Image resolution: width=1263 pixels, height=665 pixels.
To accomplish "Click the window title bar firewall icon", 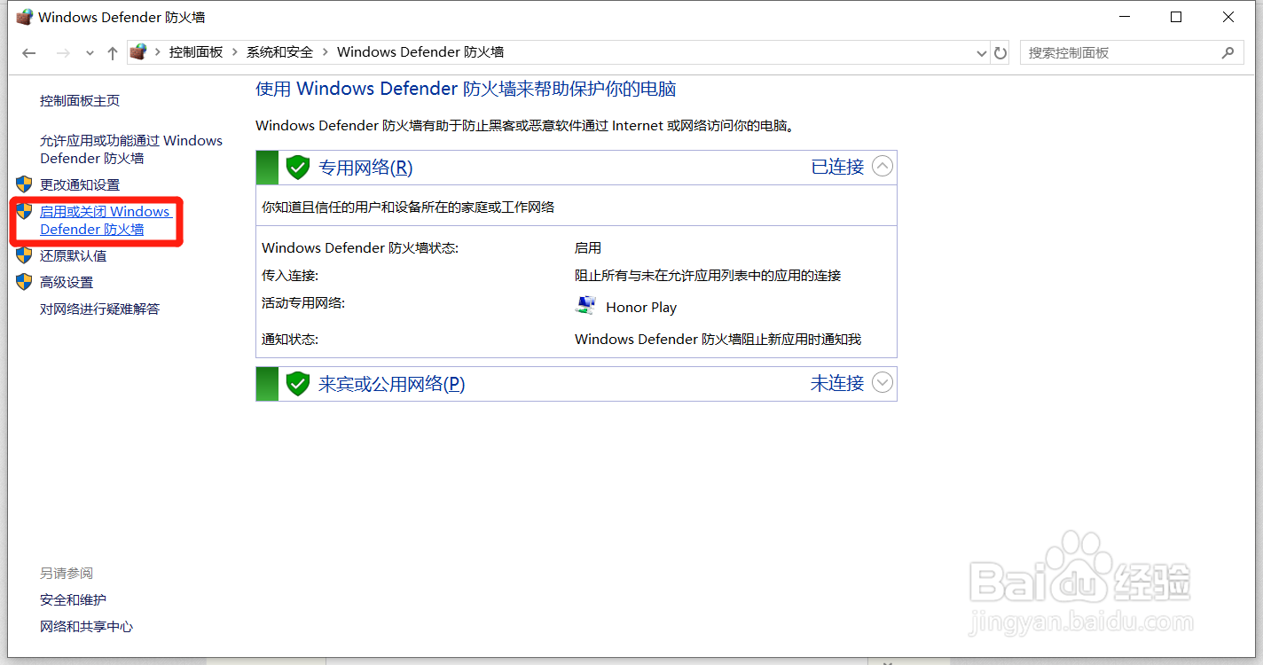I will [x=24, y=17].
